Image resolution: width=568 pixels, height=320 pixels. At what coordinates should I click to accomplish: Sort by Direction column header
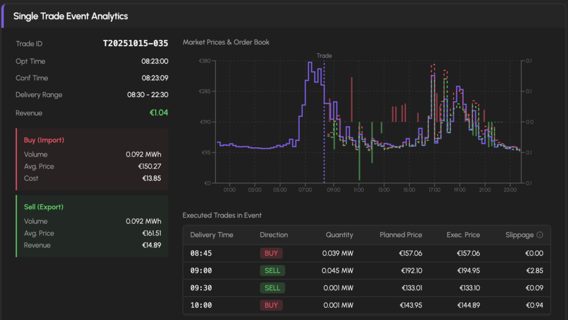tap(273, 235)
